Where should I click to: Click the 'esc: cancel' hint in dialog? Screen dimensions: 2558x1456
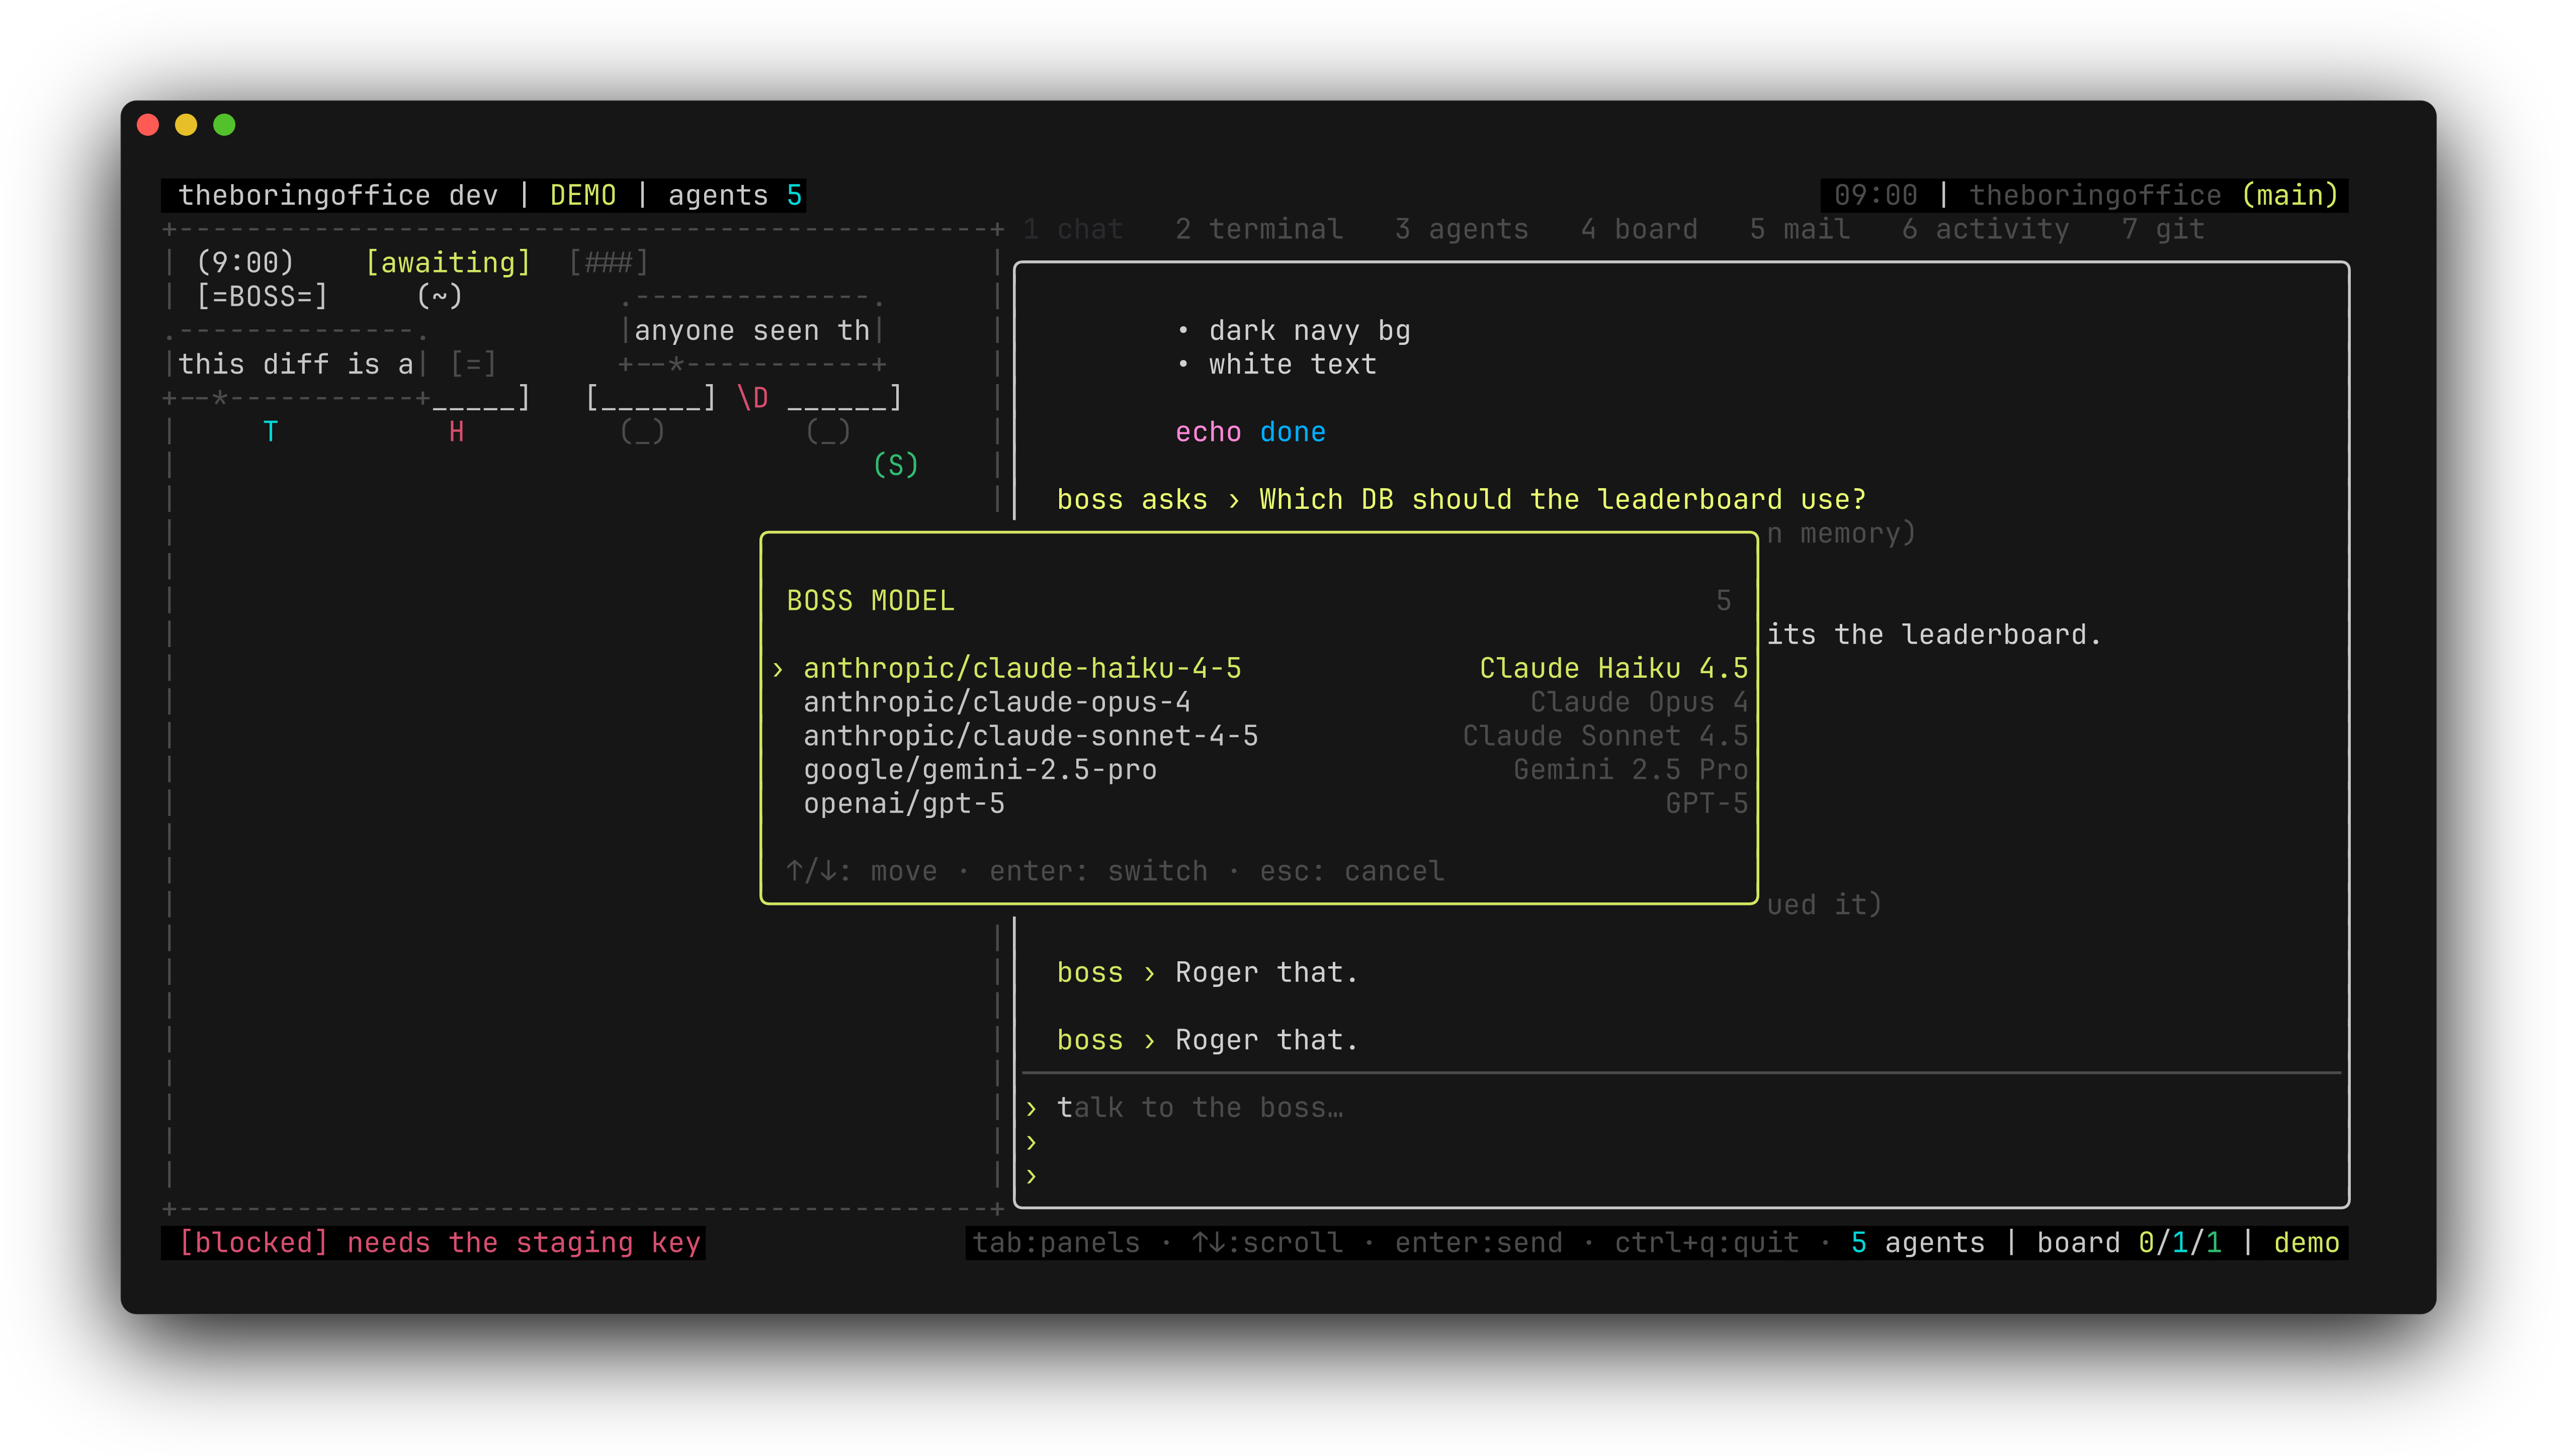(x=1351, y=871)
